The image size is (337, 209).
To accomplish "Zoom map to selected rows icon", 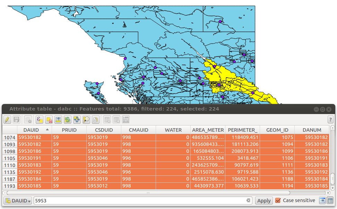I will [x=86, y=120].
